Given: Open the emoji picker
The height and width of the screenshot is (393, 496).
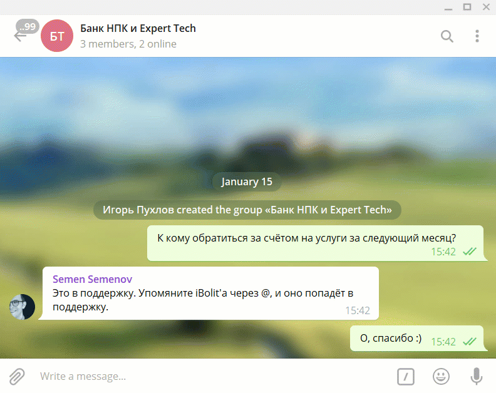Looking at the screenshot, I should coord(441,377).
